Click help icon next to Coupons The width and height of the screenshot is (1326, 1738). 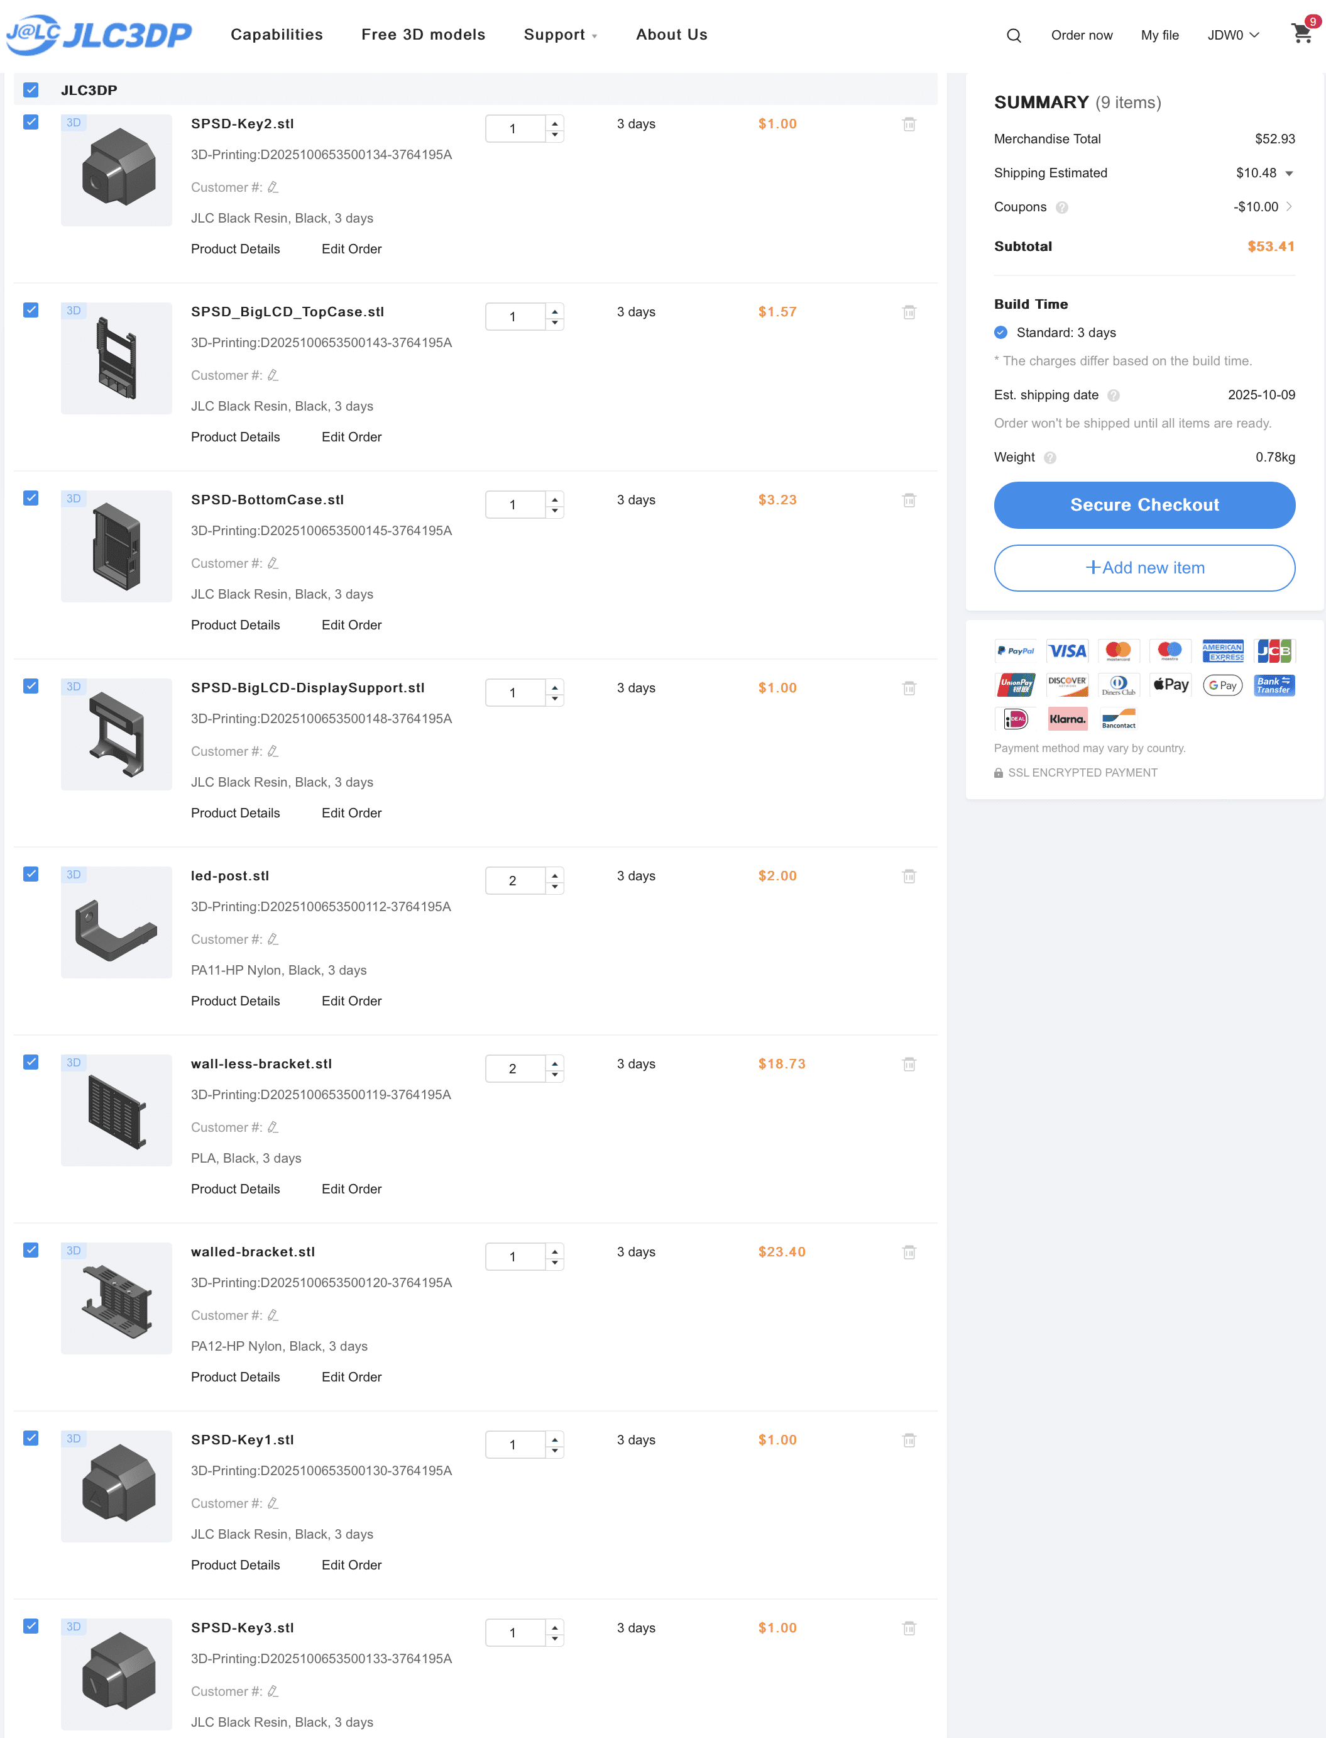click(x=1061, y=208)
